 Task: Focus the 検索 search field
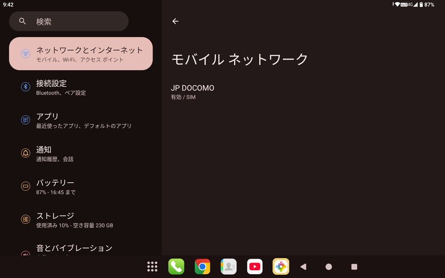point(68,21)
